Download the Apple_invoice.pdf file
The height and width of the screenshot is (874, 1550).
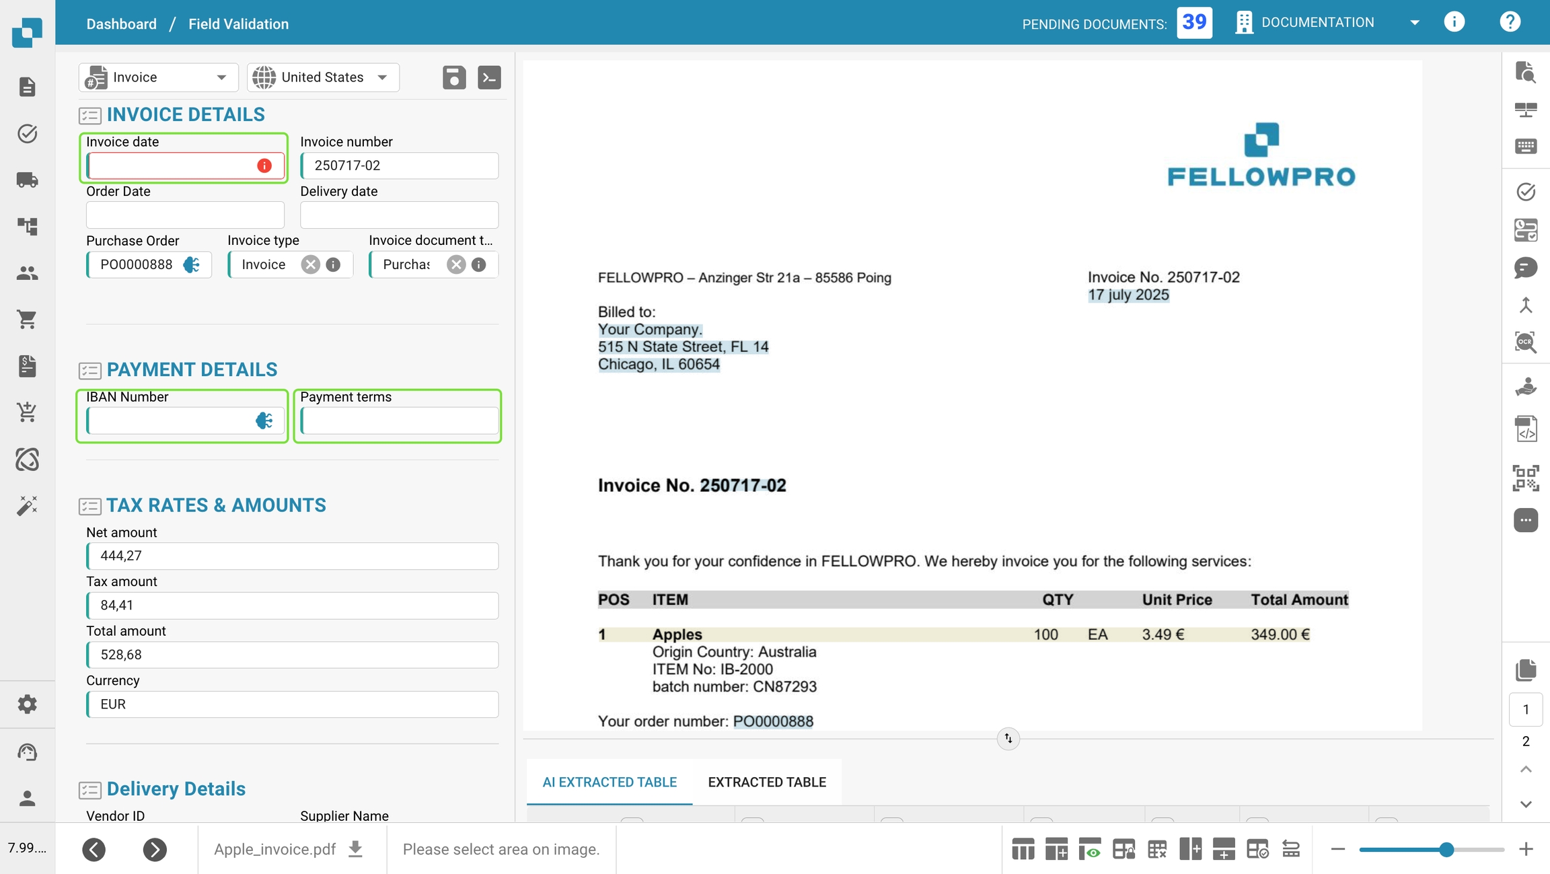tap(356, 849)
